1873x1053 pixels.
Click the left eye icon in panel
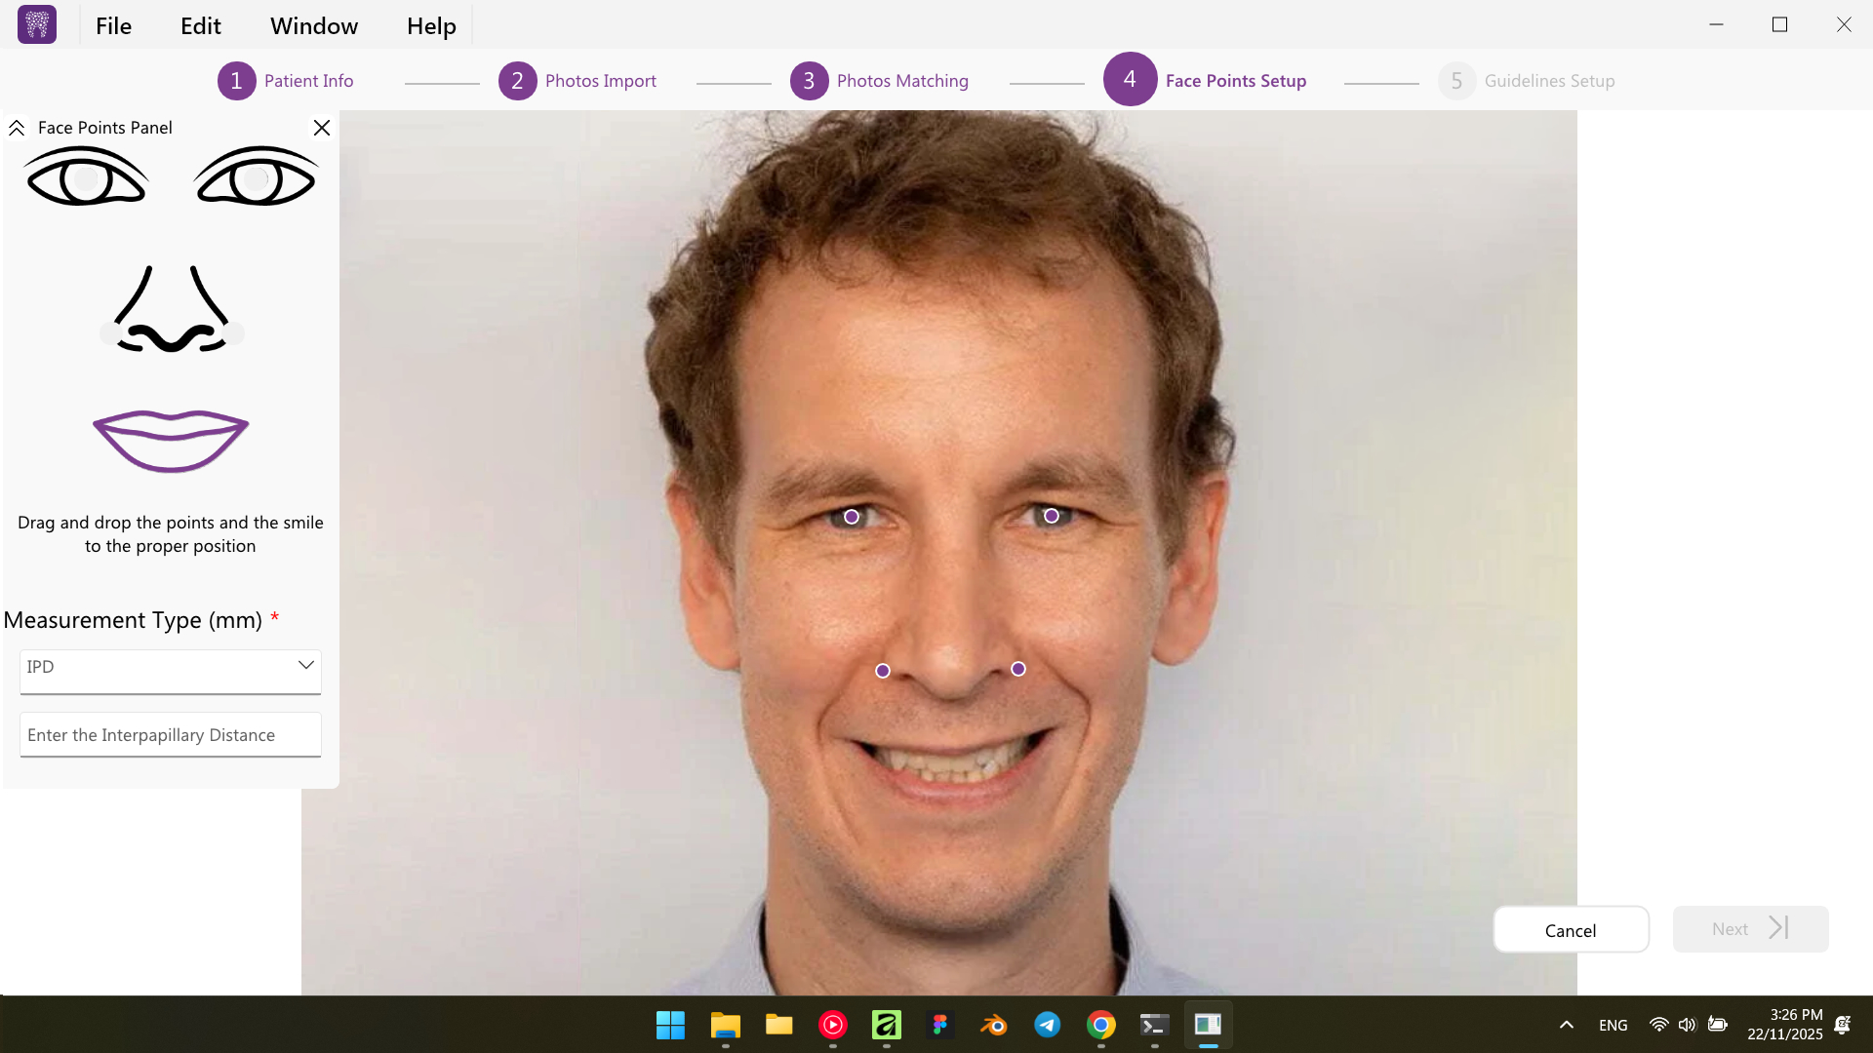87,177
